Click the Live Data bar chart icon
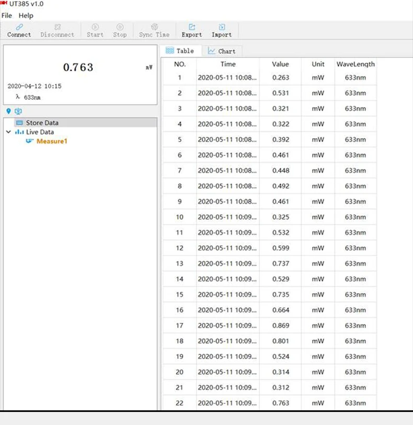Screen dimensions: 413x425 (x=19, y=132)
